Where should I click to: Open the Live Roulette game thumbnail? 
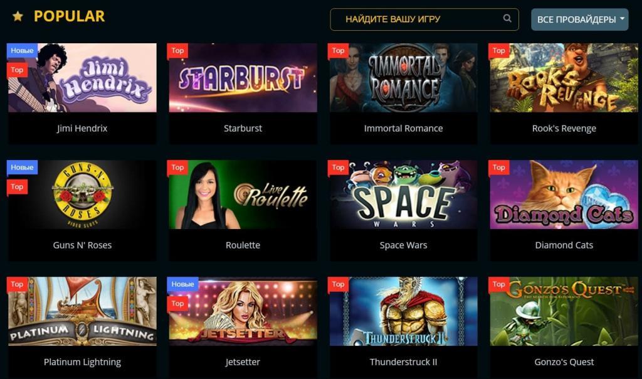[x=243, y=195]
